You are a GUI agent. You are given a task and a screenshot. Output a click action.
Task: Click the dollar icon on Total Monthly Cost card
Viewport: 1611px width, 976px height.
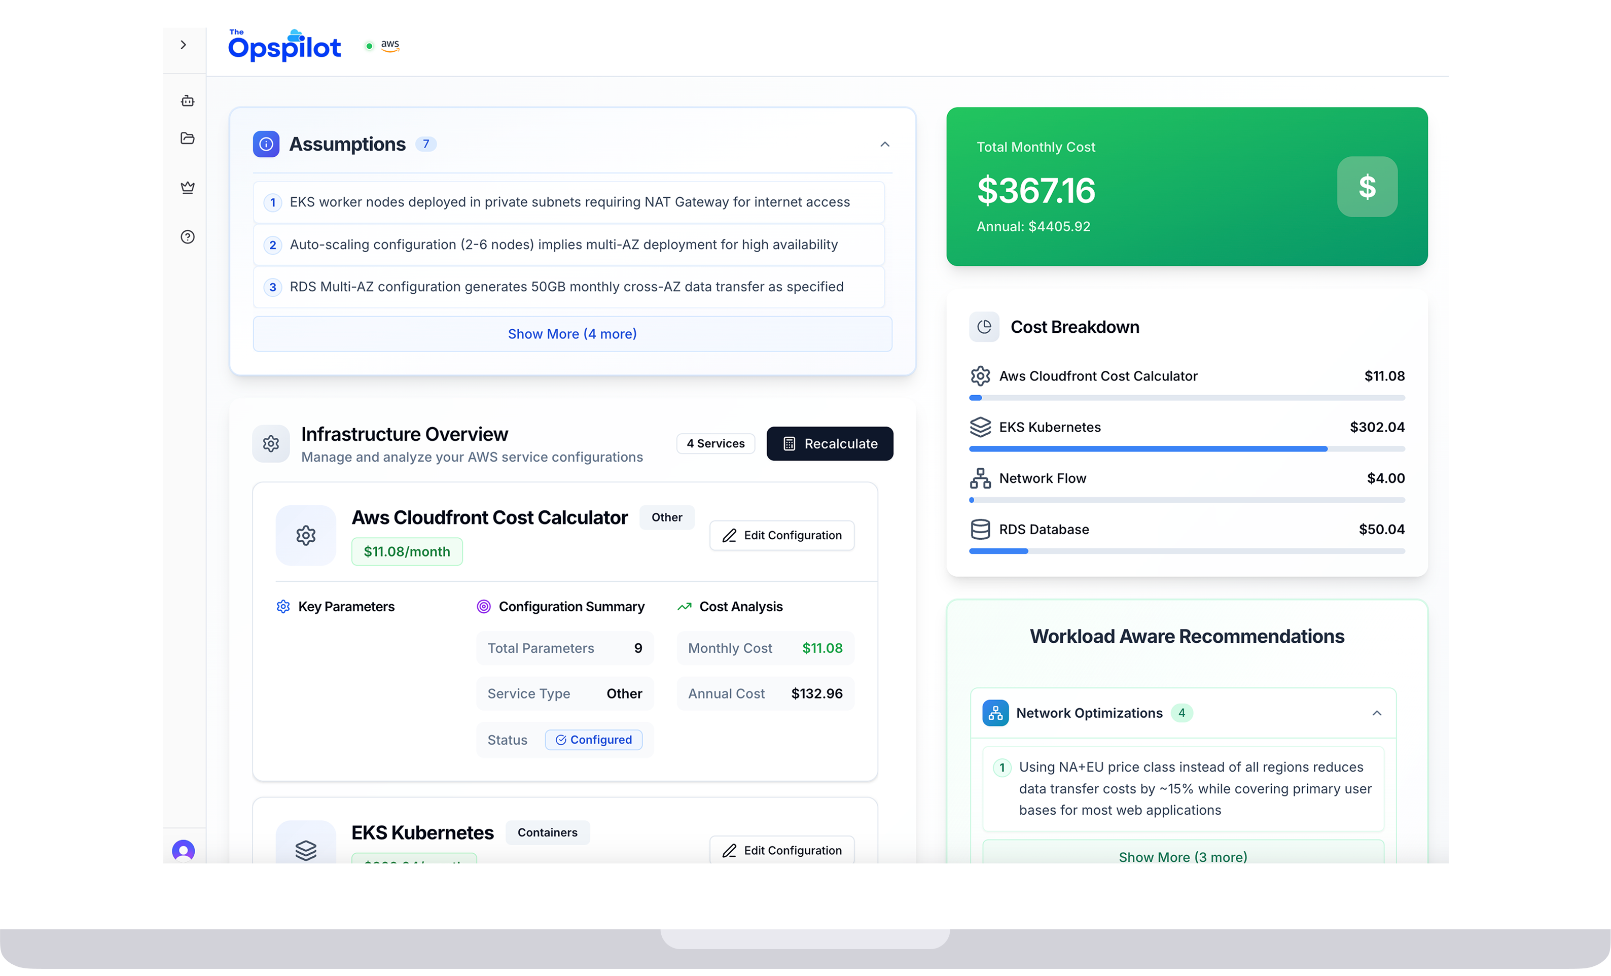click(x=1367, y=187)
